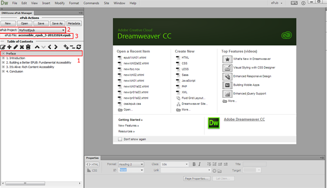Screen dimensions: 327x188
Task: Expand the 1. Introduction tree node
Action: tap(3, 58)
